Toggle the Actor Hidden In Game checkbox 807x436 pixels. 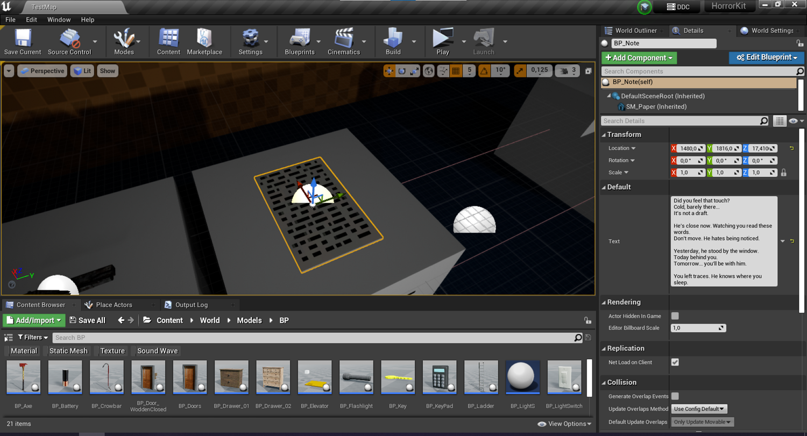[675, 316]
